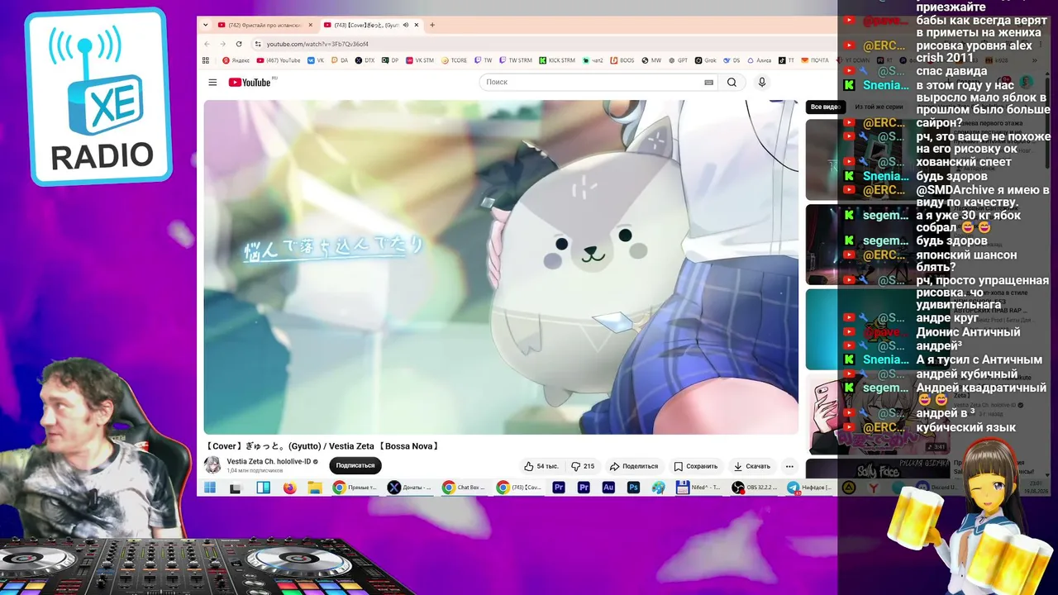1058x595 pixels.
Task: Click the YouTube search magnifier button
Action: pyautogui.click(x=732, y=83)
